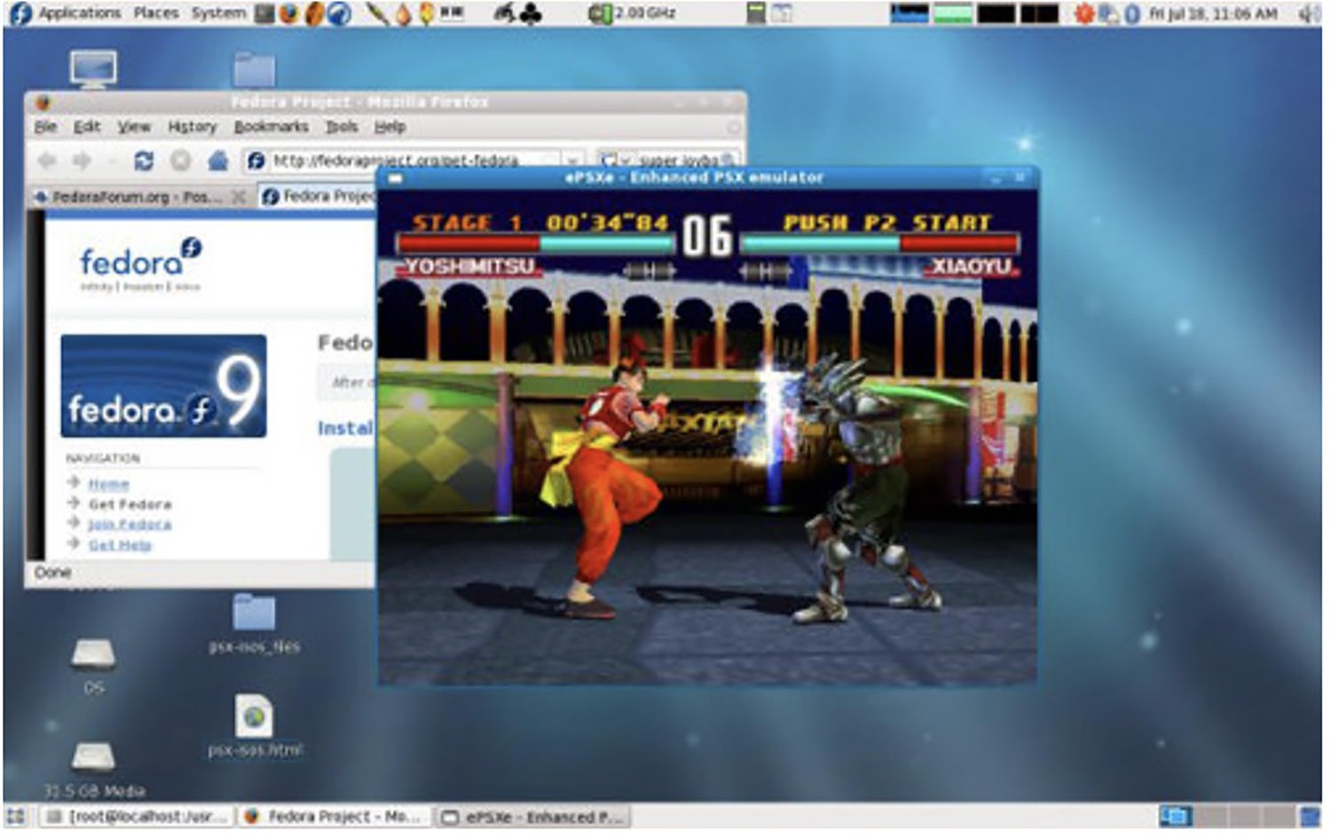This screenshot has width=1331, height=839.
Task: Open the System menu
Action: tap(218, 13)
